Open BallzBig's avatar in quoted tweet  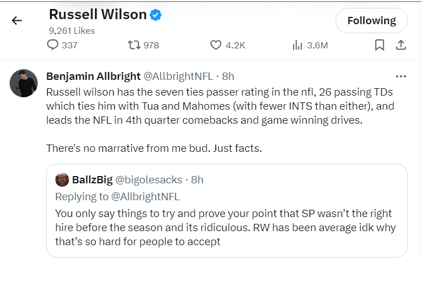(x=62, y=180)
